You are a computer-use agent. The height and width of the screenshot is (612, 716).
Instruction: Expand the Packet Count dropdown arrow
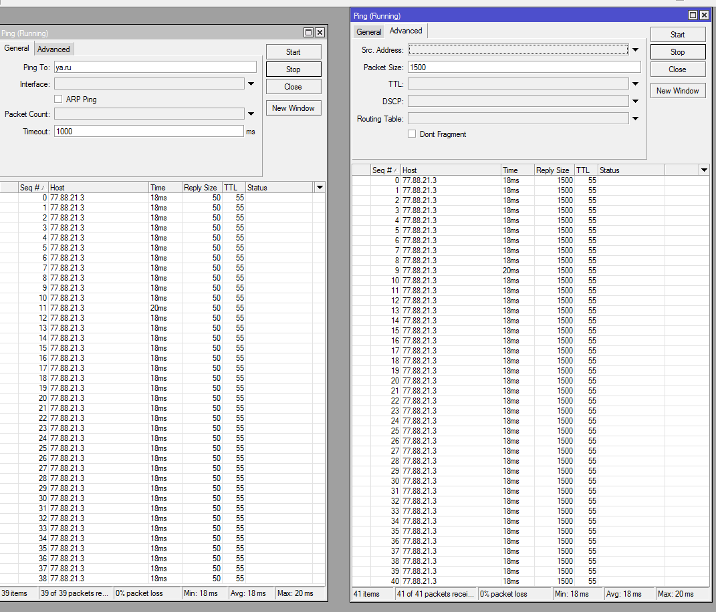pyautogui.click(x=251, y=114)
